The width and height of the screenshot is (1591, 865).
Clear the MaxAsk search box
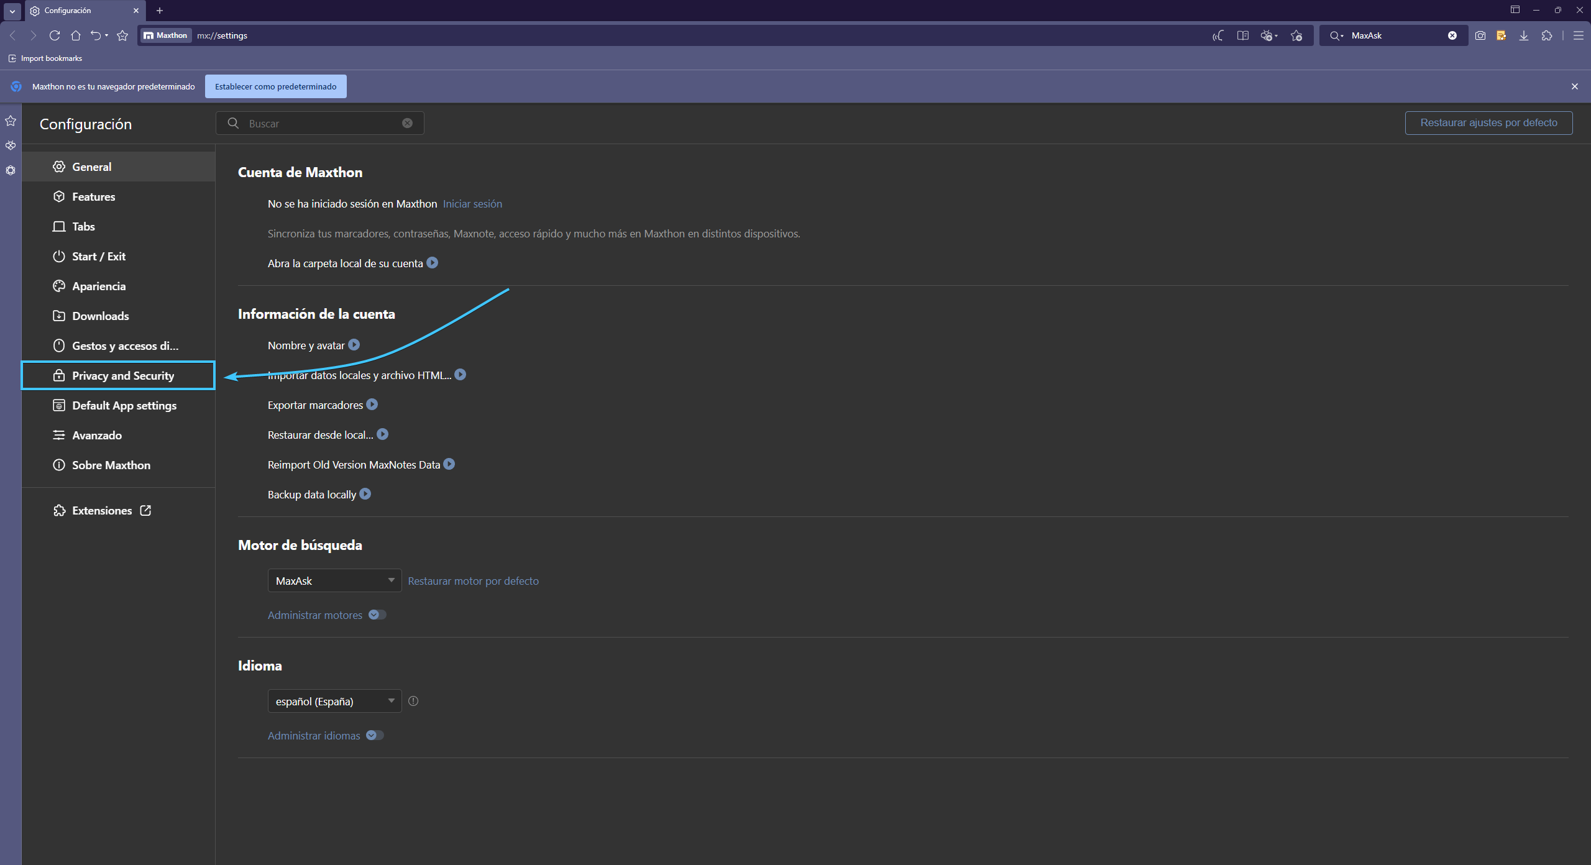1452,35
